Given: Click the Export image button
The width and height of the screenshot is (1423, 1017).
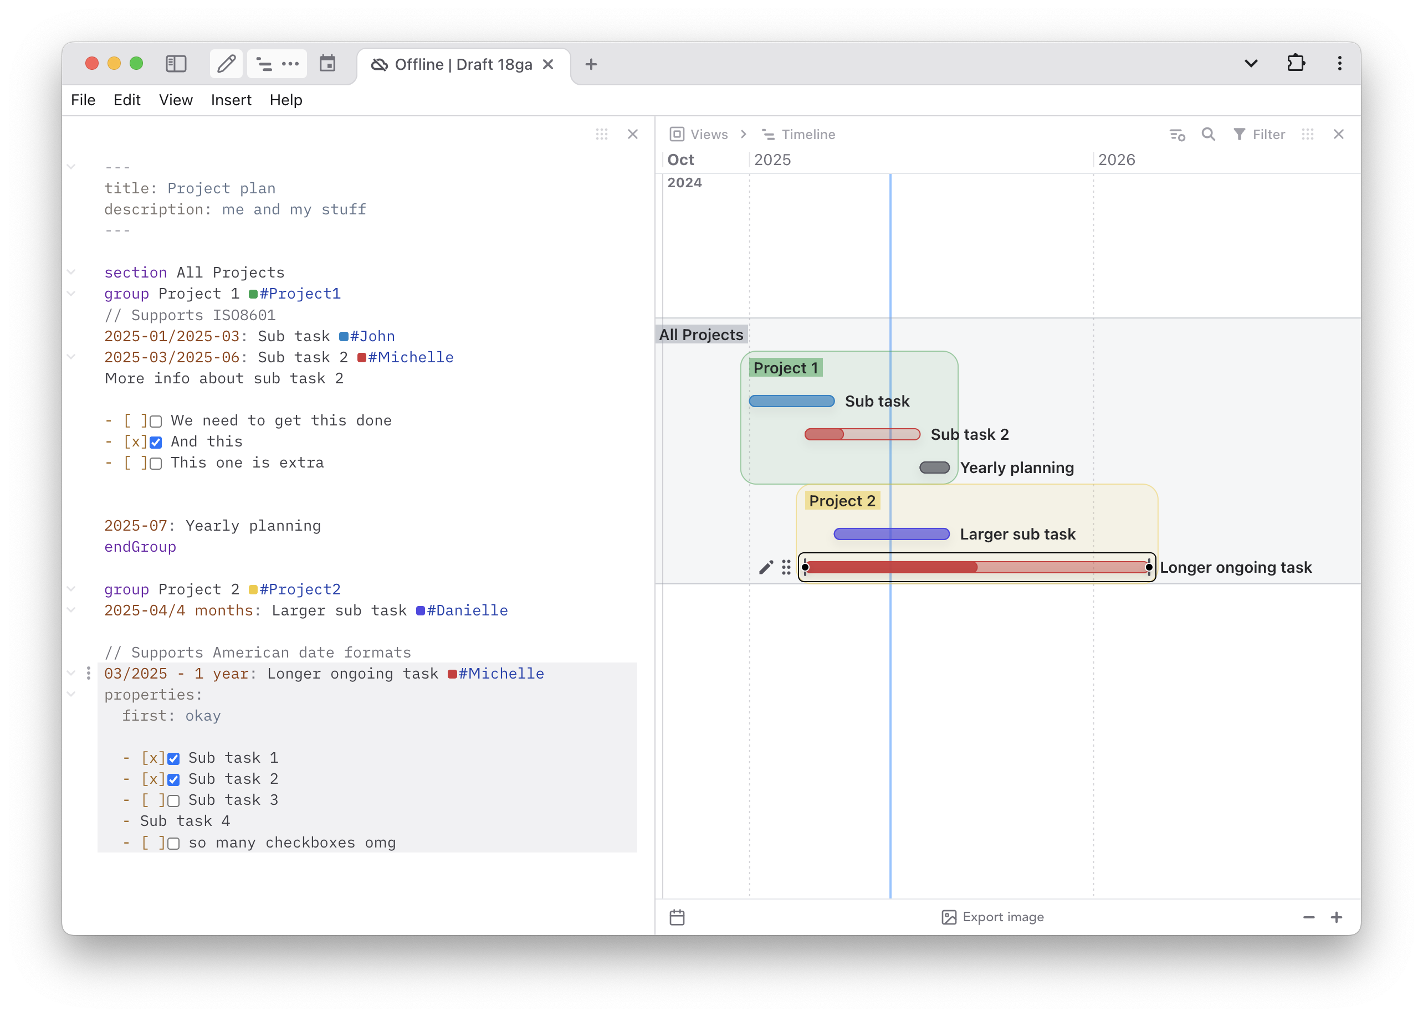Looking at the screenshot, I should tap(992, 917).
